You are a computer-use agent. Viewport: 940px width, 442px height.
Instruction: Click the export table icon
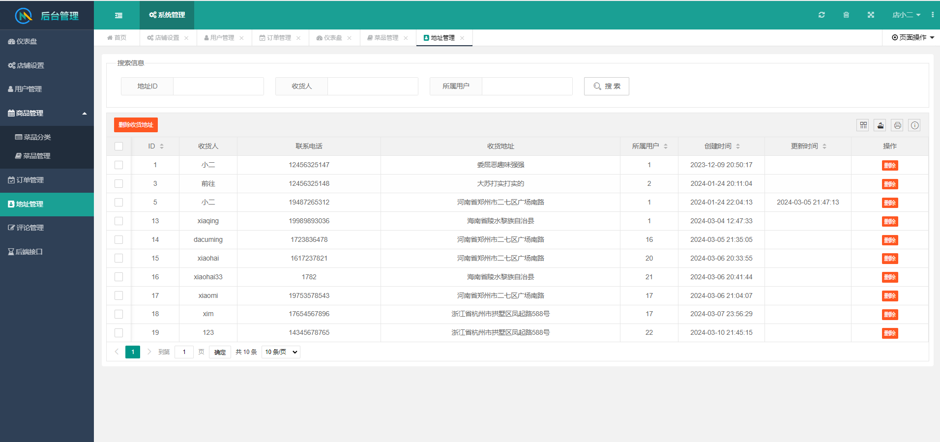[x=881, y=125]
